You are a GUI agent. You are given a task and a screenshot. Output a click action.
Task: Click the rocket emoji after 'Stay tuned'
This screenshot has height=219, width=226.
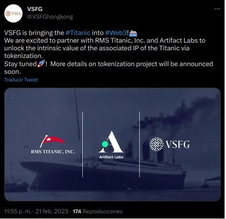click(41, 64)
